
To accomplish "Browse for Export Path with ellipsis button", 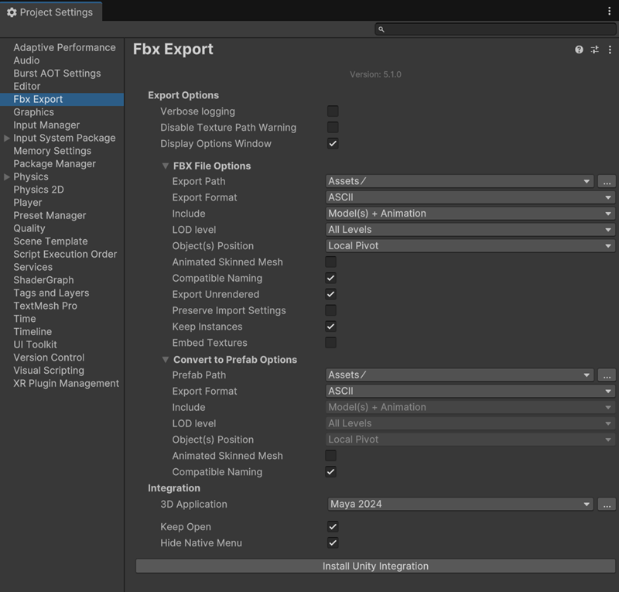I will coord(607,181).
